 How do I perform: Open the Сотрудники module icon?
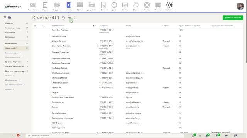(57, 6)
